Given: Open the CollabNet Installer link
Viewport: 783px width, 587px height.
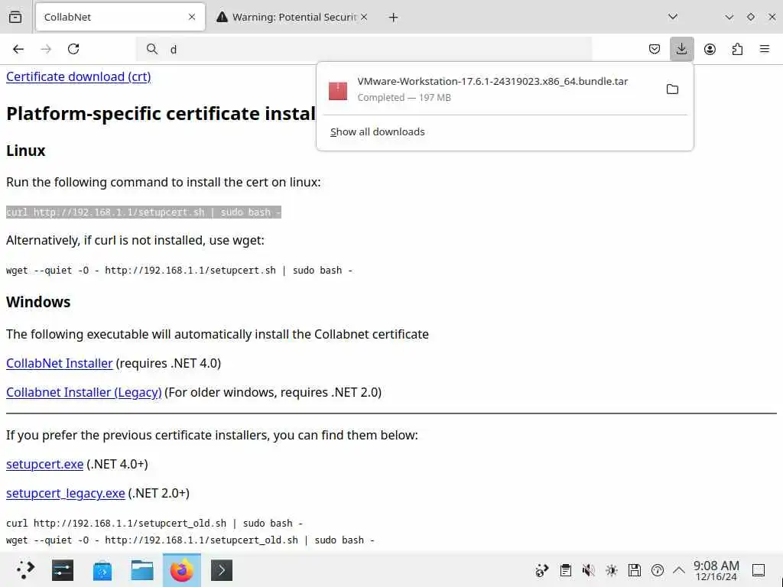Looking at the screenshot, I should (x=60, y=363).
